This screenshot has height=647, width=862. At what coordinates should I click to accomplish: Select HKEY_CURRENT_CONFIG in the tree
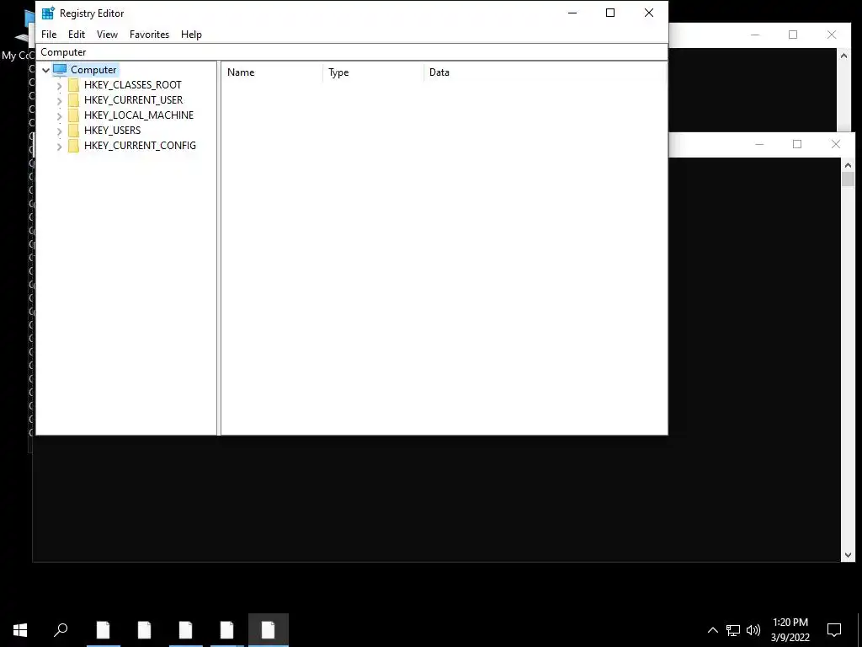click(x=140, y=145)
